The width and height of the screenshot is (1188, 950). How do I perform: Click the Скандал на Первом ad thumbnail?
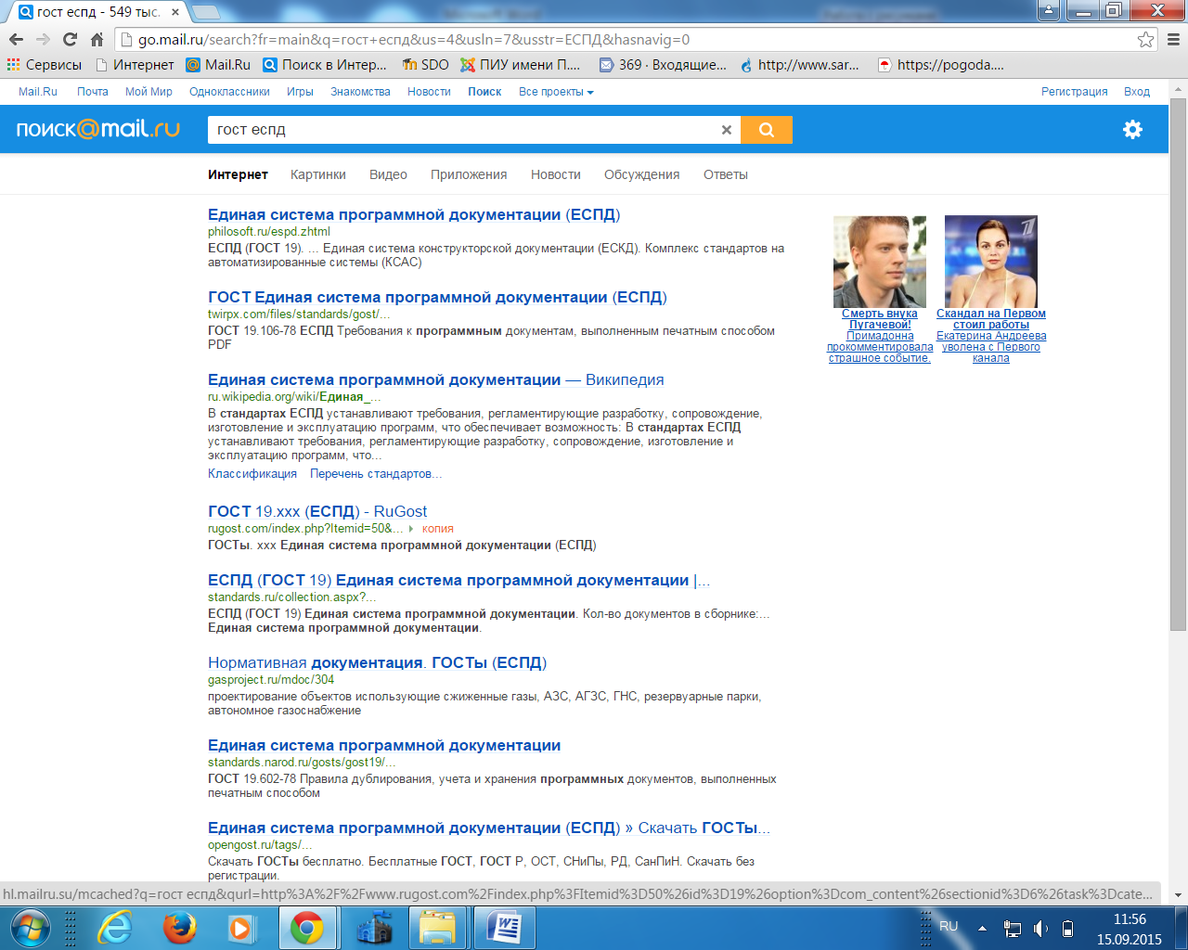click(x=991, y=262)
